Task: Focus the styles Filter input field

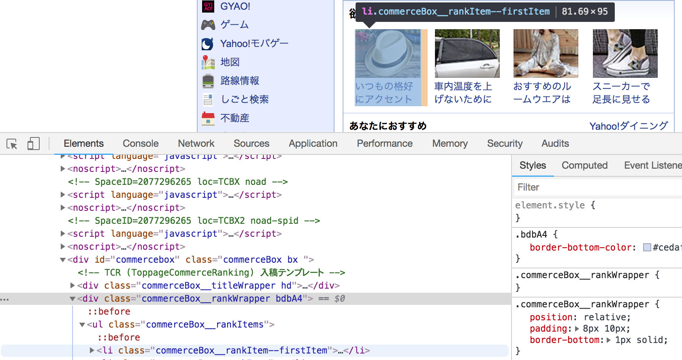Action: click(598, 187)
